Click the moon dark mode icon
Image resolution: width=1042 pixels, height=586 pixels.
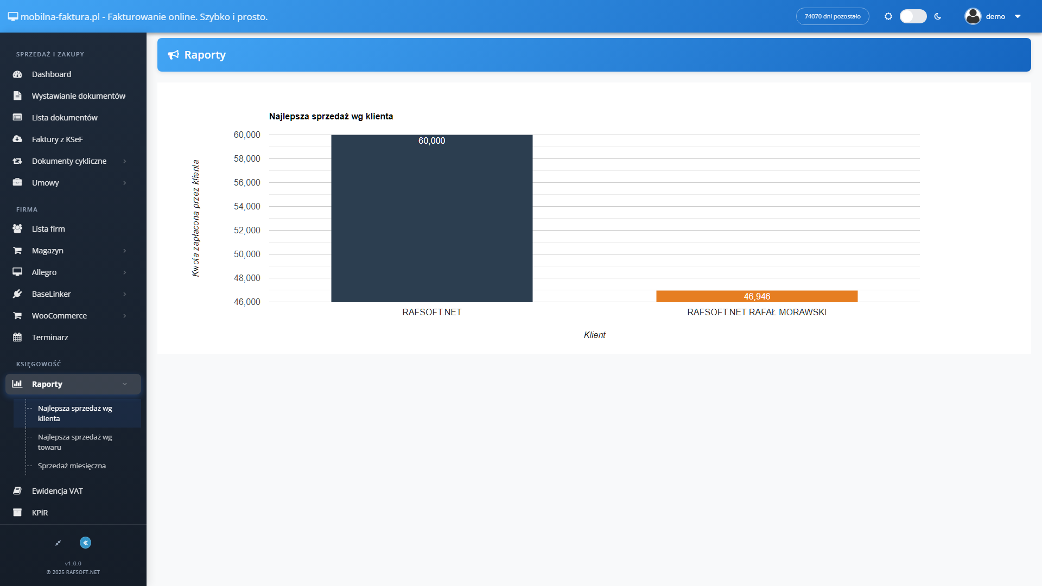tap(938, 16)
